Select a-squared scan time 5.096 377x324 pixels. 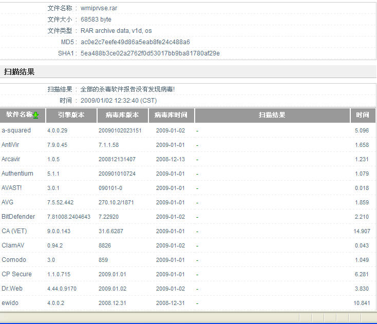pyautogui.click(x=362, y=130)
